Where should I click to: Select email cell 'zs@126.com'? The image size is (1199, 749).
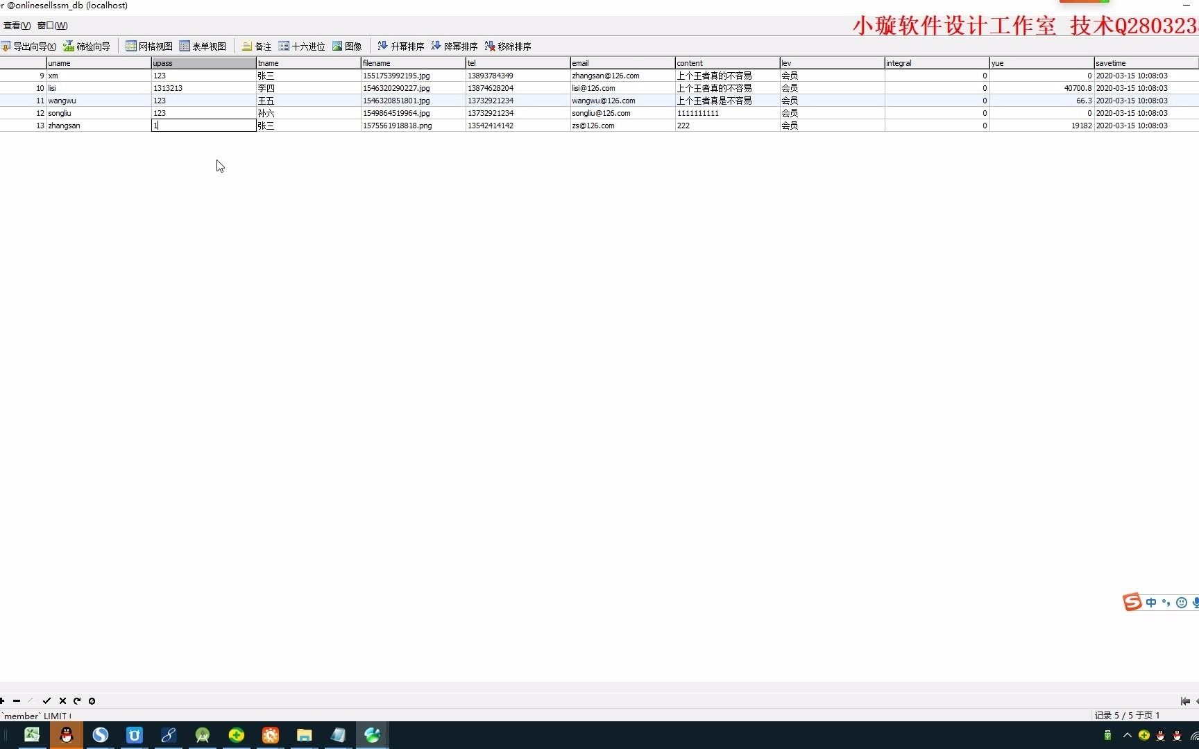pos(622,126)
